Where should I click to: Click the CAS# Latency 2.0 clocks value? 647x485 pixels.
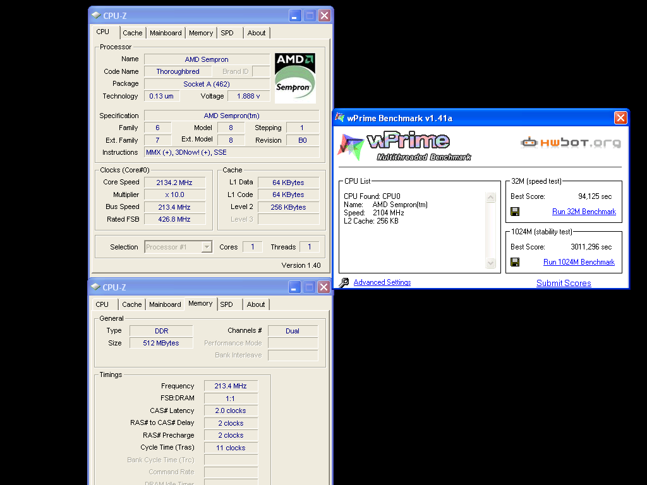click(231, 410)
